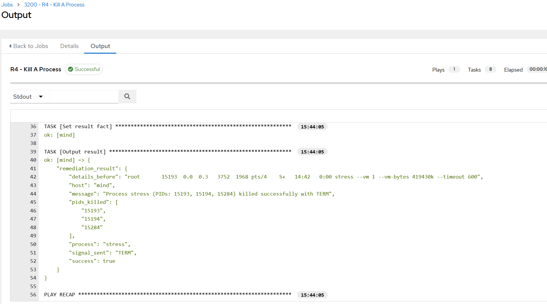This screenshot has height=304, width=547.
Task: Open the Jobs breadcrumb link
Action: pos(7,5)
